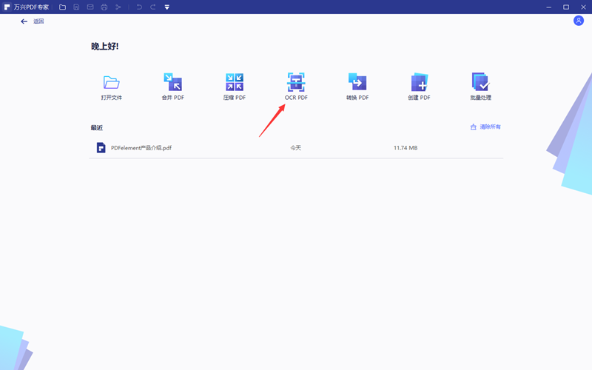Image resolution: width=592 pixels, height=370 pixels.
Task: Open the 转换 PDF convert tool
Action: click(x=357, y=82)
